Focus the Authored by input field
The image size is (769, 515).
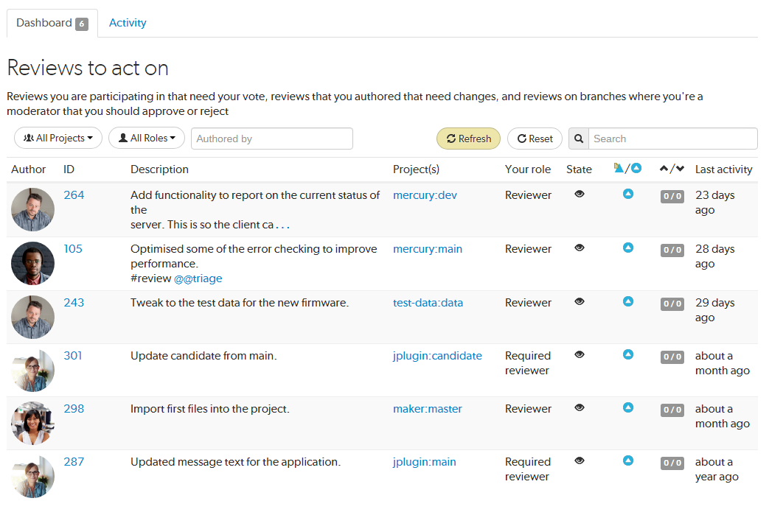(272, 139)
